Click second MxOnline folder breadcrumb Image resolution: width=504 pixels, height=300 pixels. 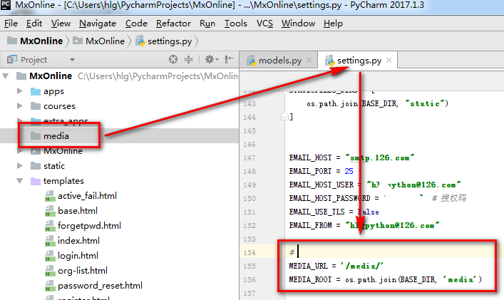[x=98, y=41]
